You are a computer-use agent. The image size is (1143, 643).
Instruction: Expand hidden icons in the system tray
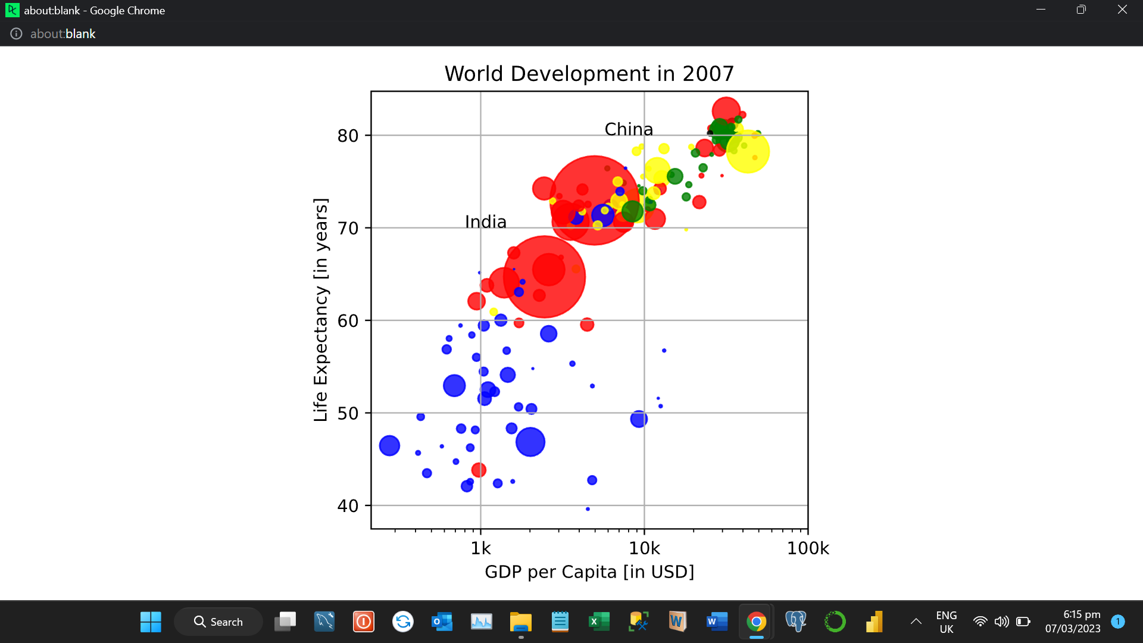pos(917,621)
